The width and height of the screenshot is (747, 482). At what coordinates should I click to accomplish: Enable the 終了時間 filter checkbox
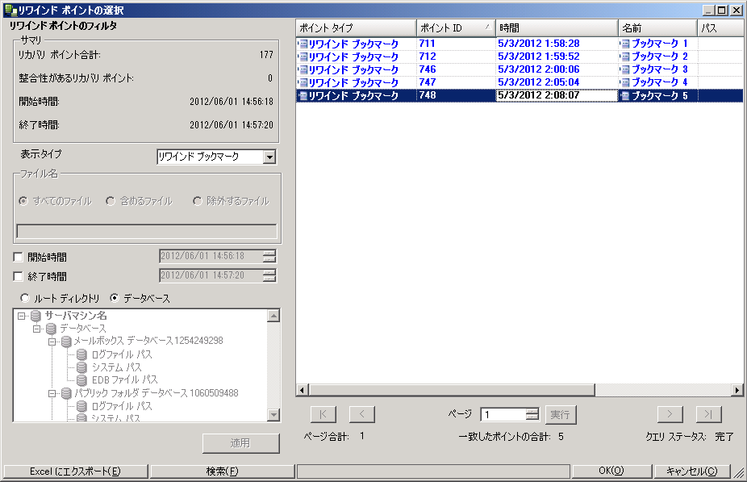tap(18, 276)
